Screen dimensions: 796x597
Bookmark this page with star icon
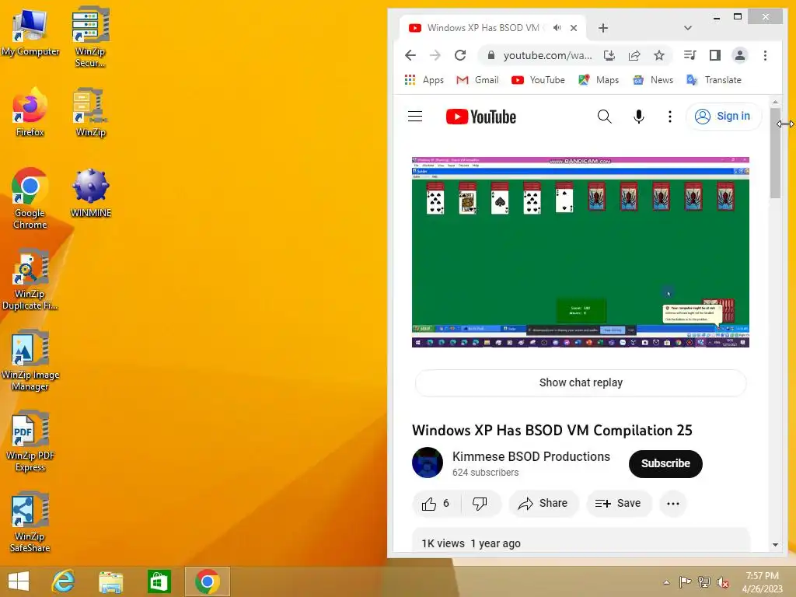pyautogui.click(x=659, y=55)
